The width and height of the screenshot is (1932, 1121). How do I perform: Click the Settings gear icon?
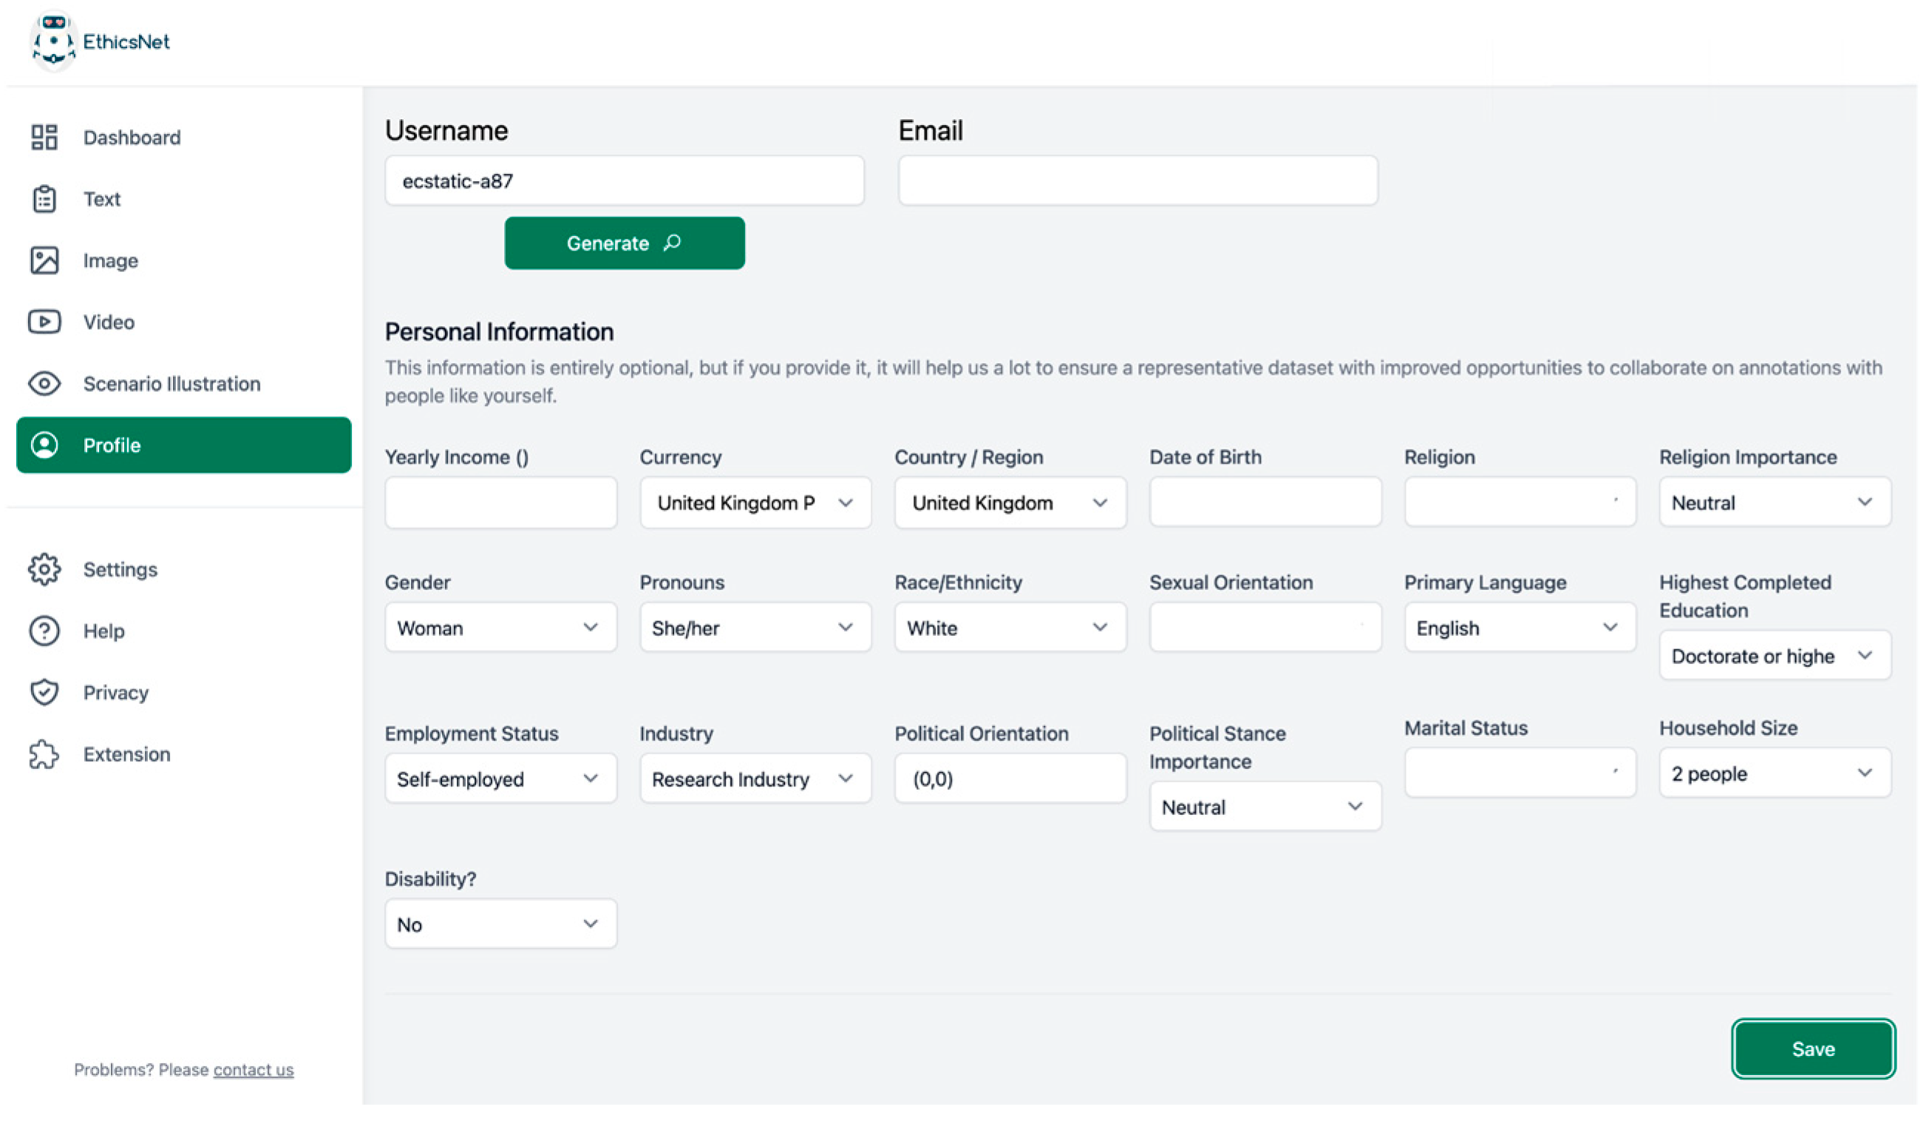point(44,569)
